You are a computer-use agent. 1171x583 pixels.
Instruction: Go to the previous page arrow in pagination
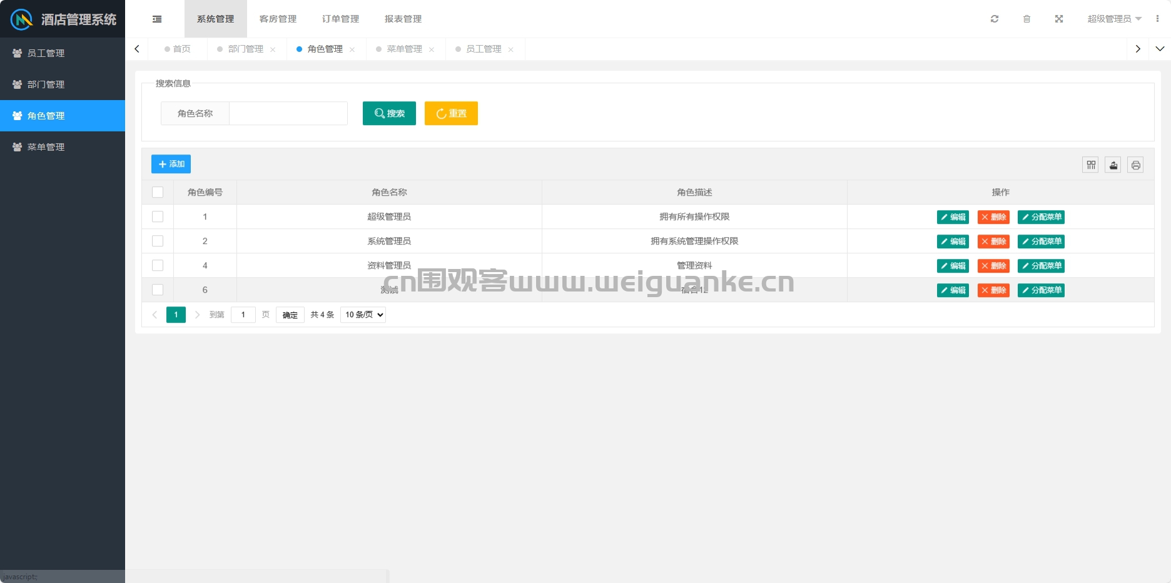155,315
